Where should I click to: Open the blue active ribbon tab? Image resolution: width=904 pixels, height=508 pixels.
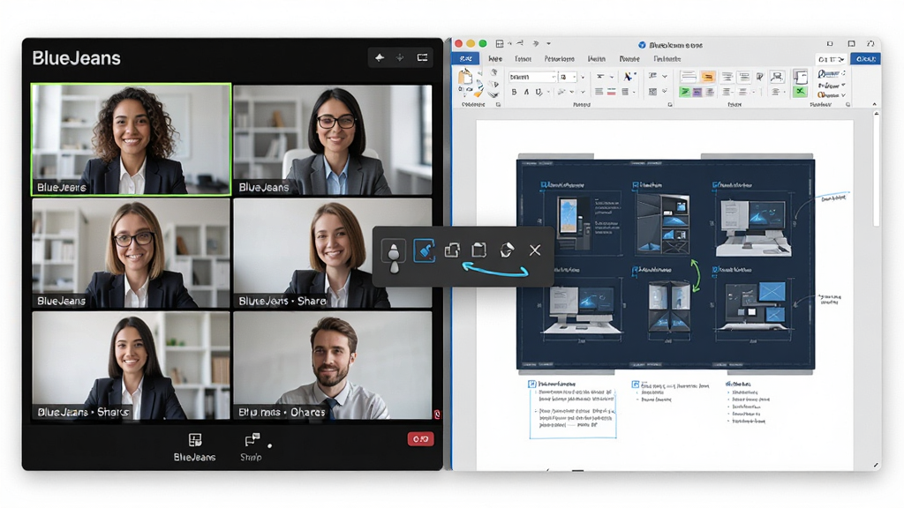466,59
